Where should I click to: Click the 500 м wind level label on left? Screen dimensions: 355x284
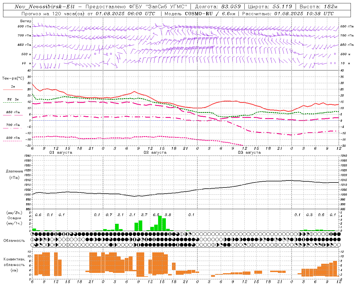pos(26,54)
